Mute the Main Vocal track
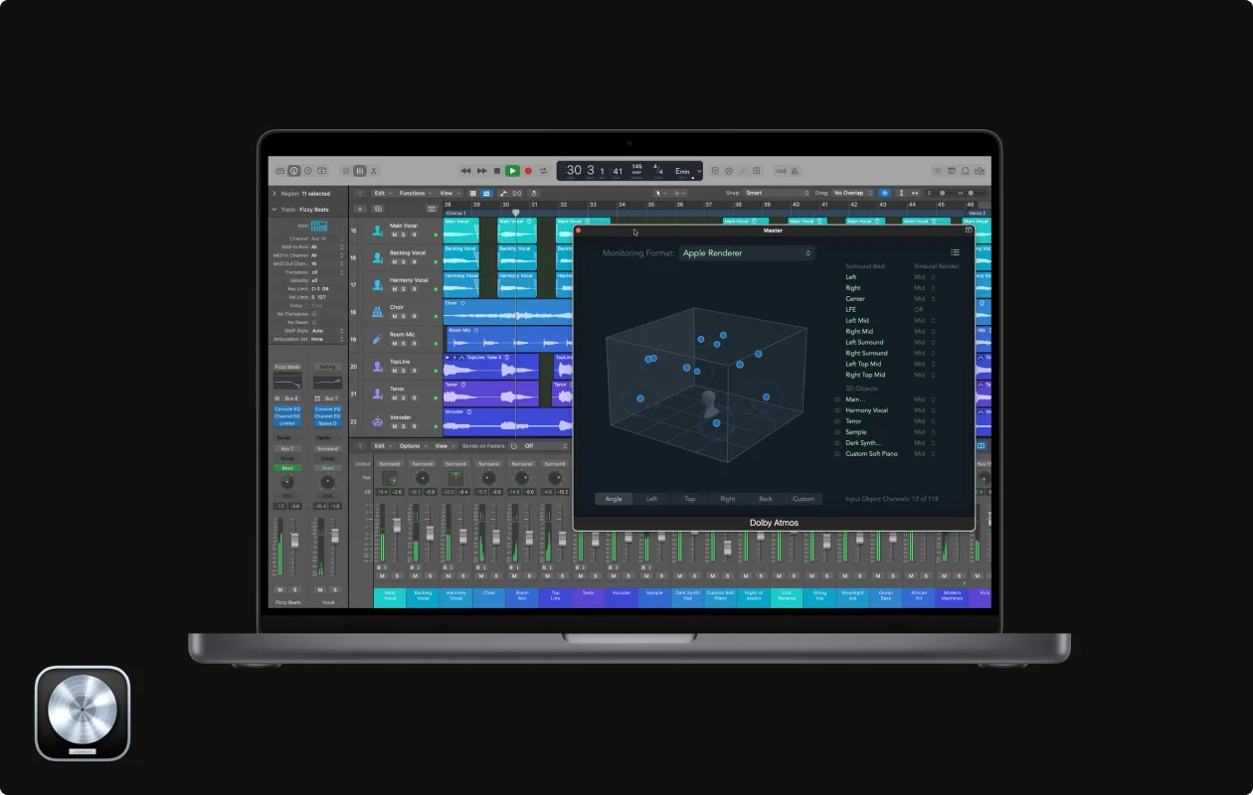The width and height of the screenshot is (1253, 795). pyautogui.click(x=395, y=235)
